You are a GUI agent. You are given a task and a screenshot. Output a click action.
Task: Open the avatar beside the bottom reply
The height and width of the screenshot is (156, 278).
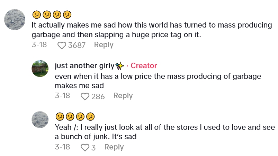40,119
